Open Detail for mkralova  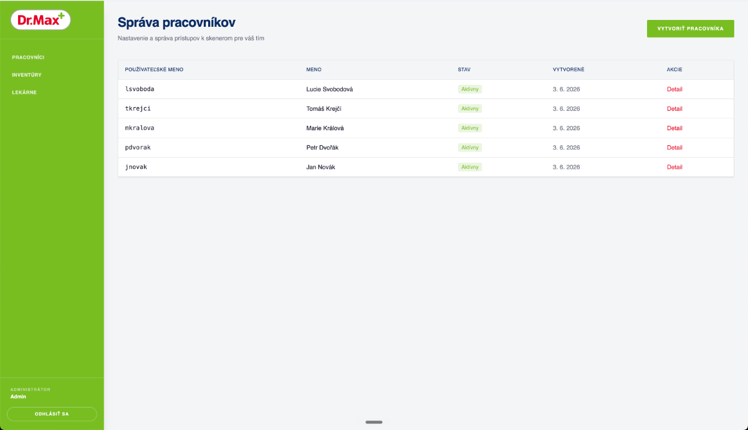coord(674,128)
